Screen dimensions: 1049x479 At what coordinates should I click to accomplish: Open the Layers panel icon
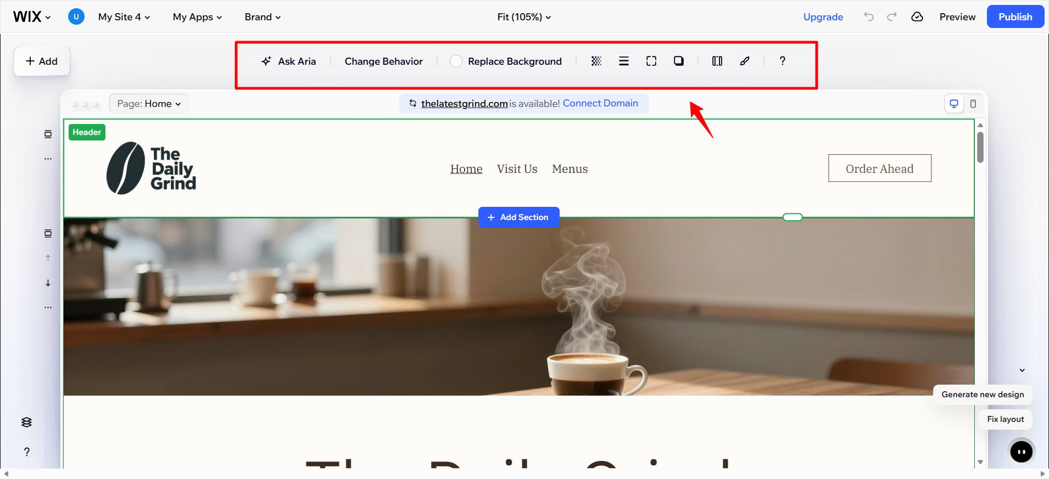26,422
